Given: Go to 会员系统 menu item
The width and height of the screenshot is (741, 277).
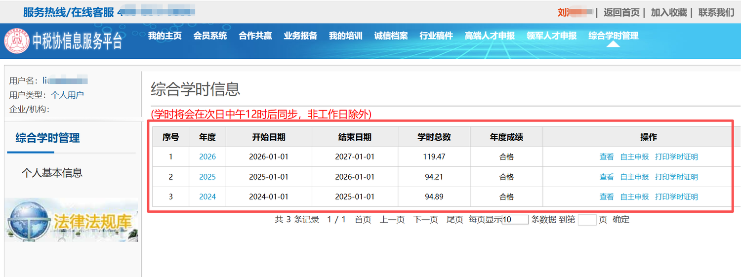Looking at the screenshot, I should point(210,36).
